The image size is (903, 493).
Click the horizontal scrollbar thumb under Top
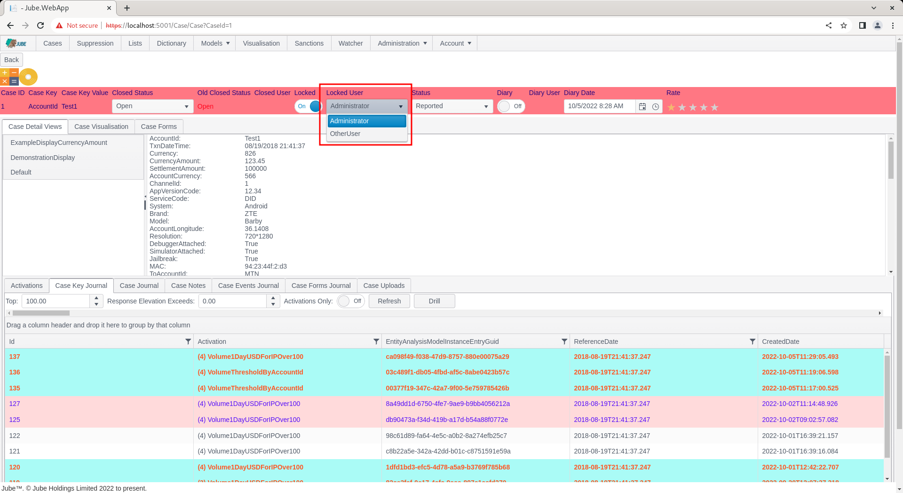[x=41, y=313]
